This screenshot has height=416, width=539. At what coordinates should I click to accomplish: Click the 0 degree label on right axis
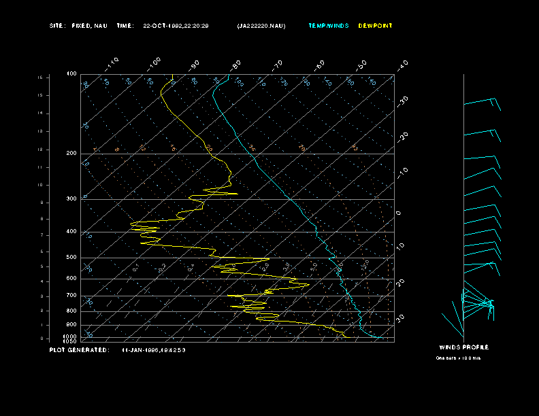point(398,213)
